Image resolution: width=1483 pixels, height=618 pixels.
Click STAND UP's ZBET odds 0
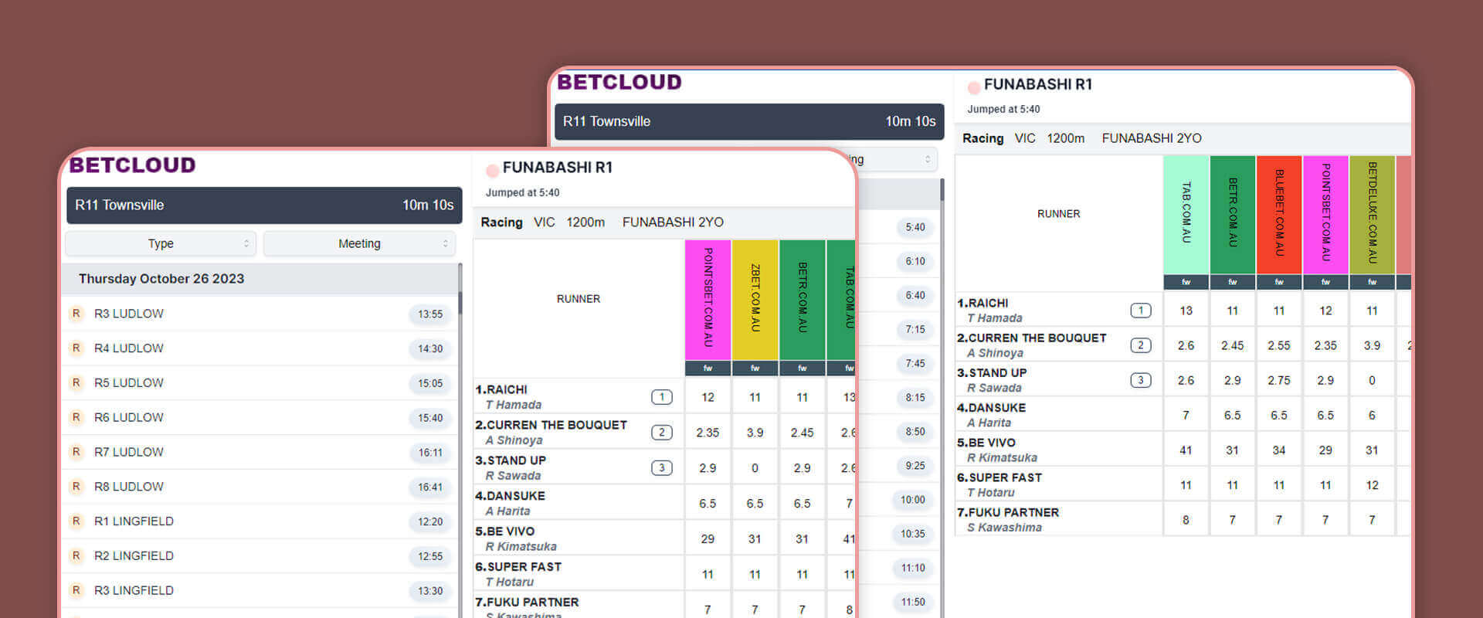(755, 468)
